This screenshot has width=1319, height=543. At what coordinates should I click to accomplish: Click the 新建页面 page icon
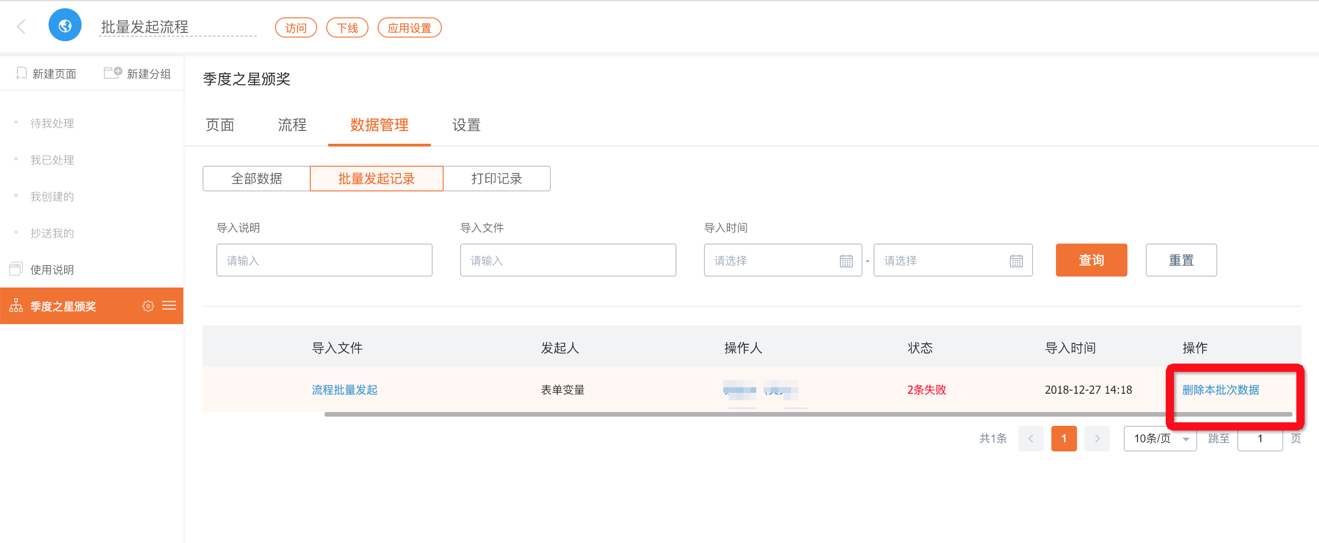[21, 73]
